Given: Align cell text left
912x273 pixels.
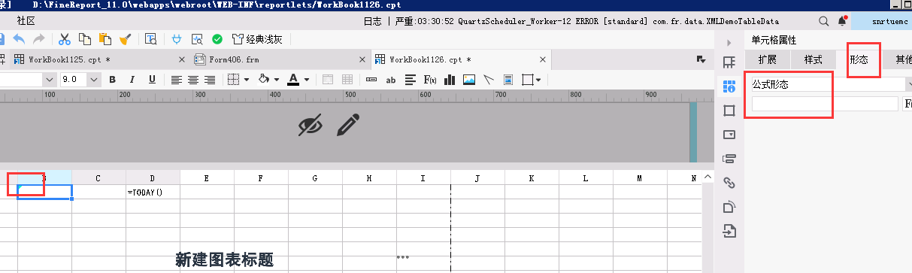Looking at the screenshot, I should [x=177, y=79].
